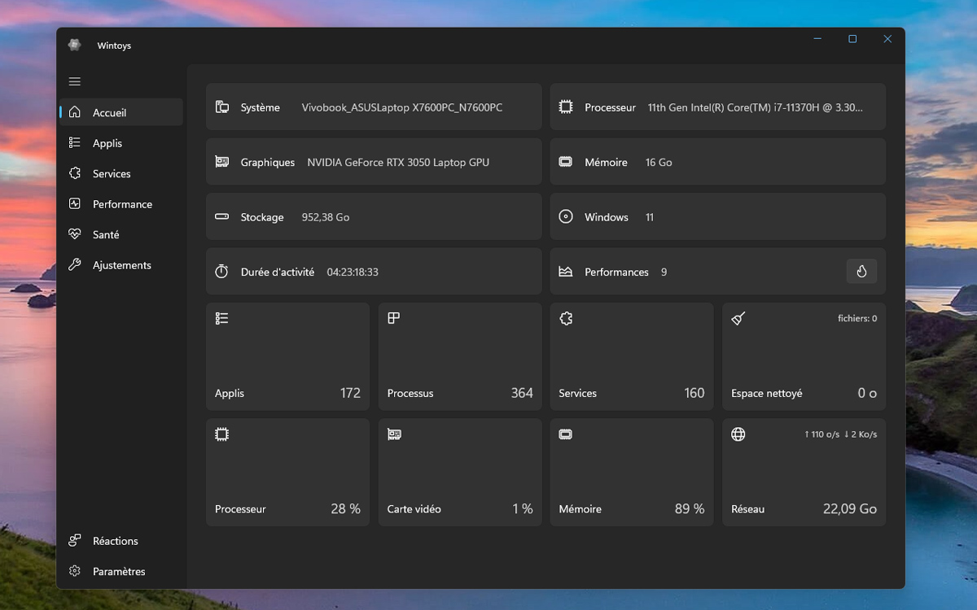Go to the Performance section
977x610 pixels.
pyautogui.click(x=120, y=204)
